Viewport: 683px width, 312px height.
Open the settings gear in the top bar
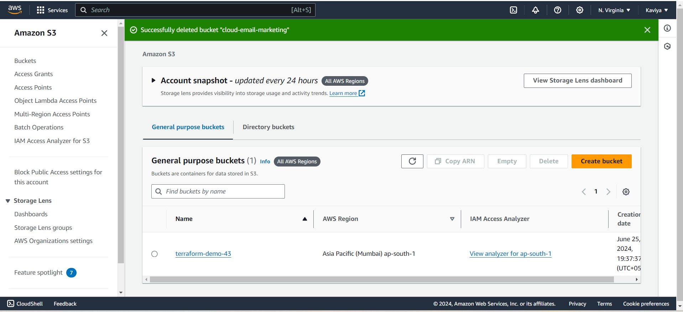click(580, 10)
